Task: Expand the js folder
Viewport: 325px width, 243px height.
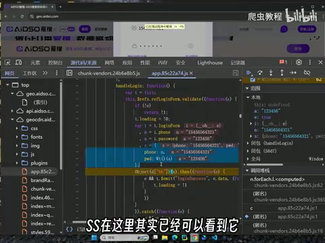Action: [x=17, y=155]
